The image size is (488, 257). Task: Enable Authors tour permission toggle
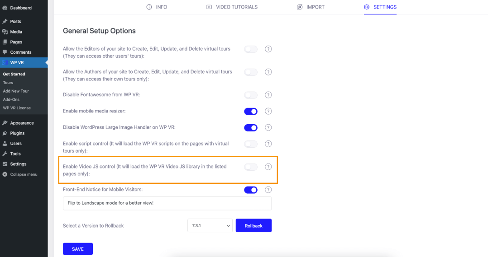click(250, 72)
